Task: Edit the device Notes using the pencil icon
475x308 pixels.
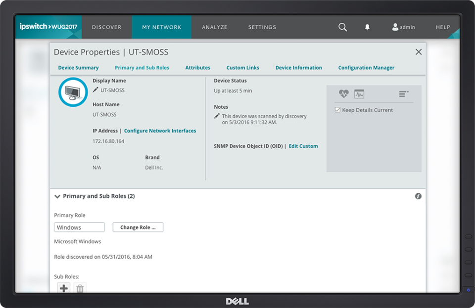Action: pyautogui.click(x=216, y=116)
